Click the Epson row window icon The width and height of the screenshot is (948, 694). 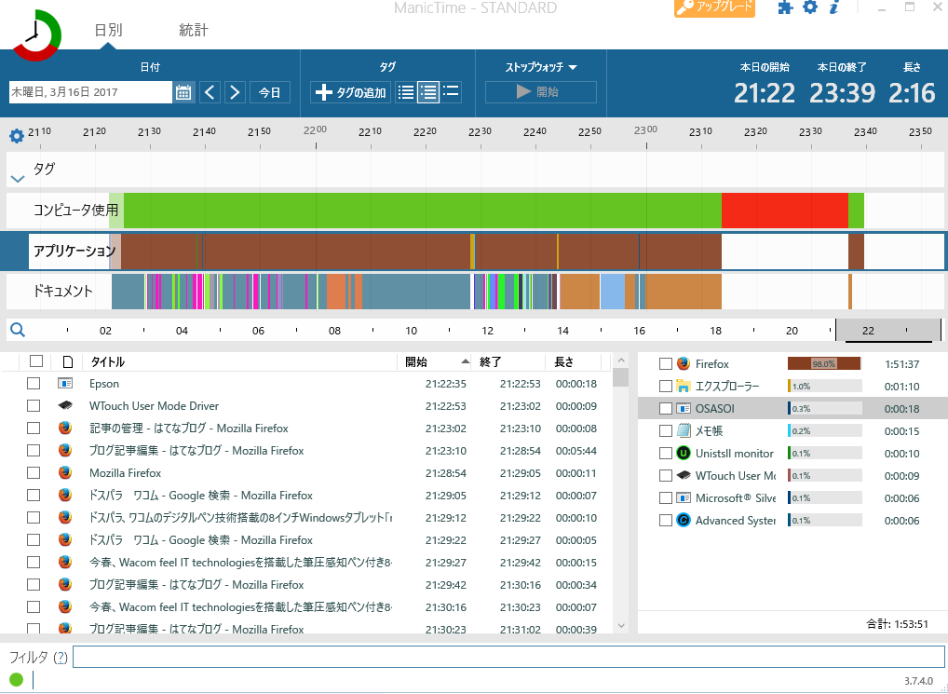click(x=64, y=383)
